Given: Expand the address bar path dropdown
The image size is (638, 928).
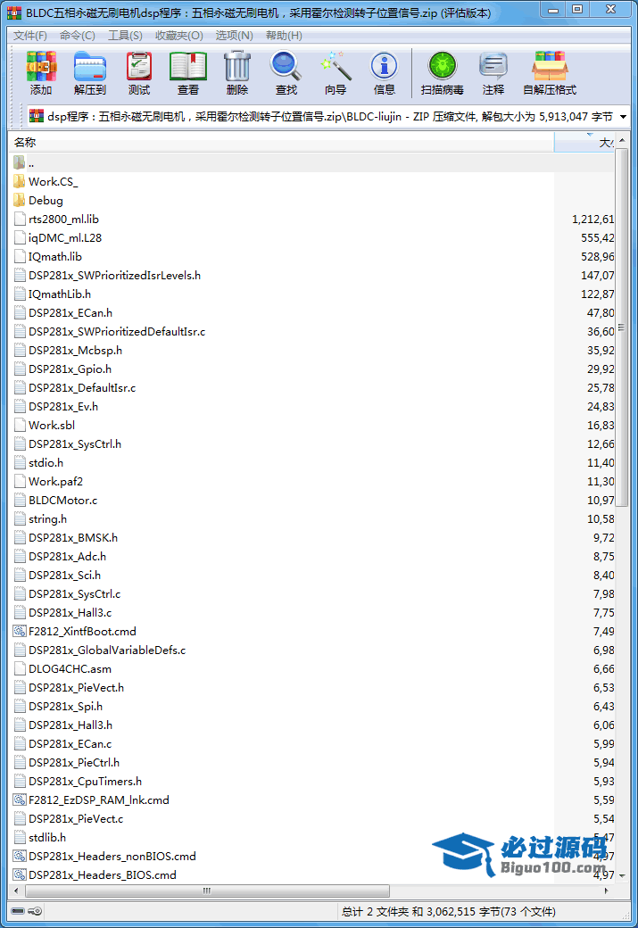Looking at the screenshot, I should (623, 117).
